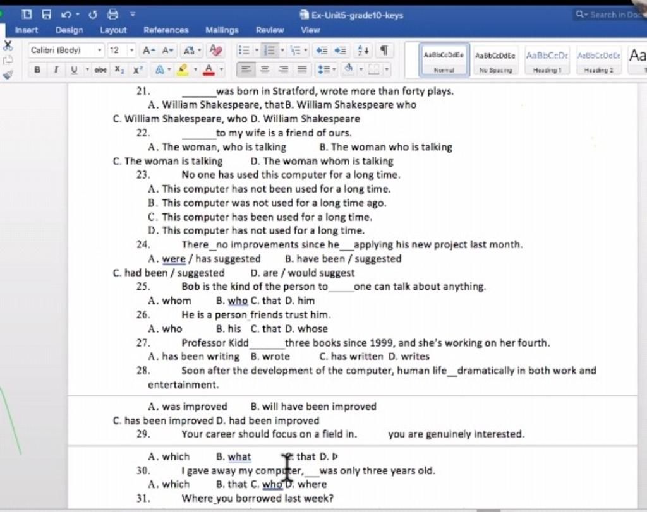Apply the yellow text highlight color
This screenshot has width=647, height=512.
point(183,69)
